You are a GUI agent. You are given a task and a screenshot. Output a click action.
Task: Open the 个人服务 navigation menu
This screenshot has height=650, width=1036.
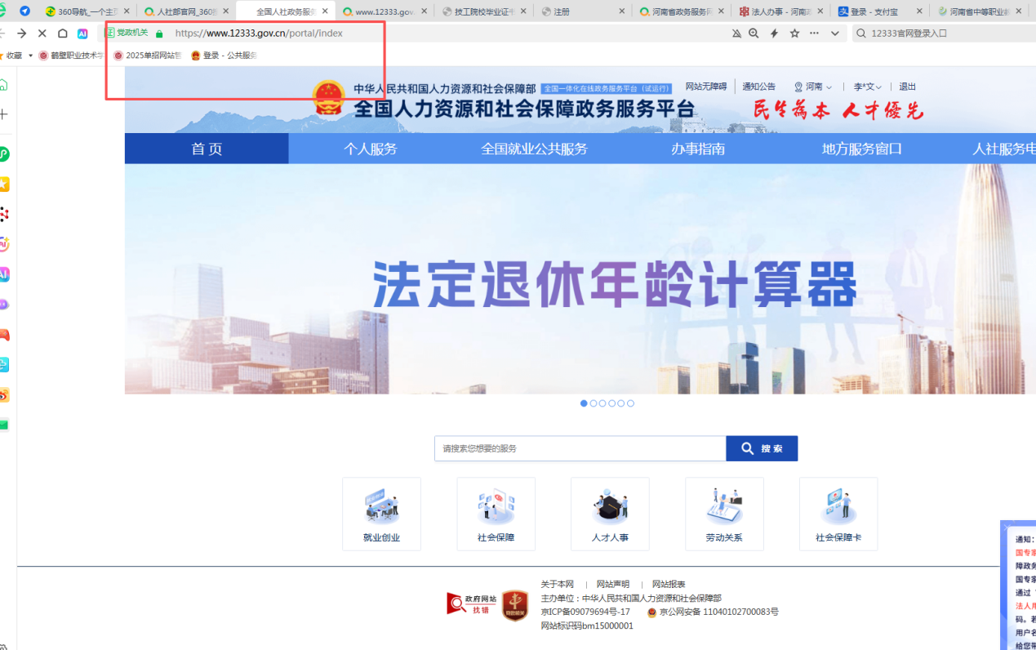(370, 149)
